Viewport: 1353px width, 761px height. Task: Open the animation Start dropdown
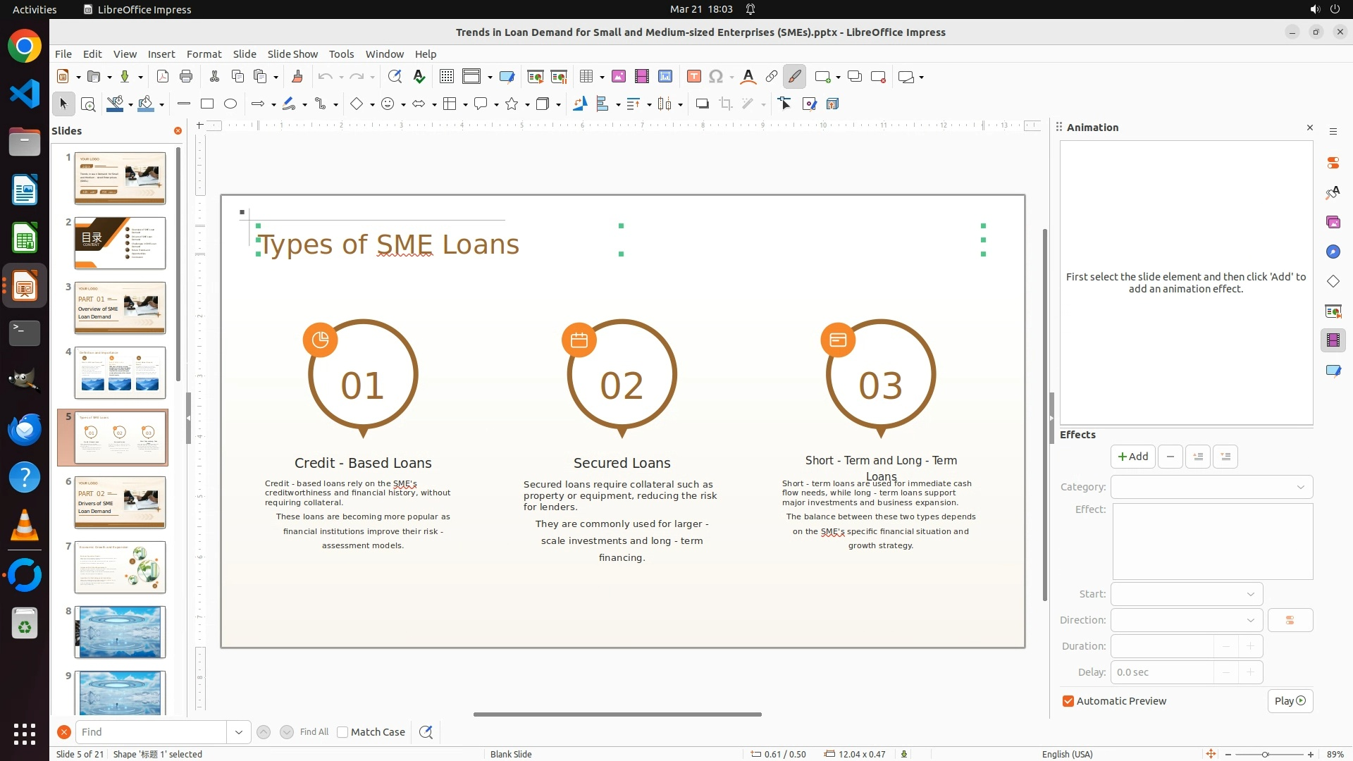[1187, 594]
